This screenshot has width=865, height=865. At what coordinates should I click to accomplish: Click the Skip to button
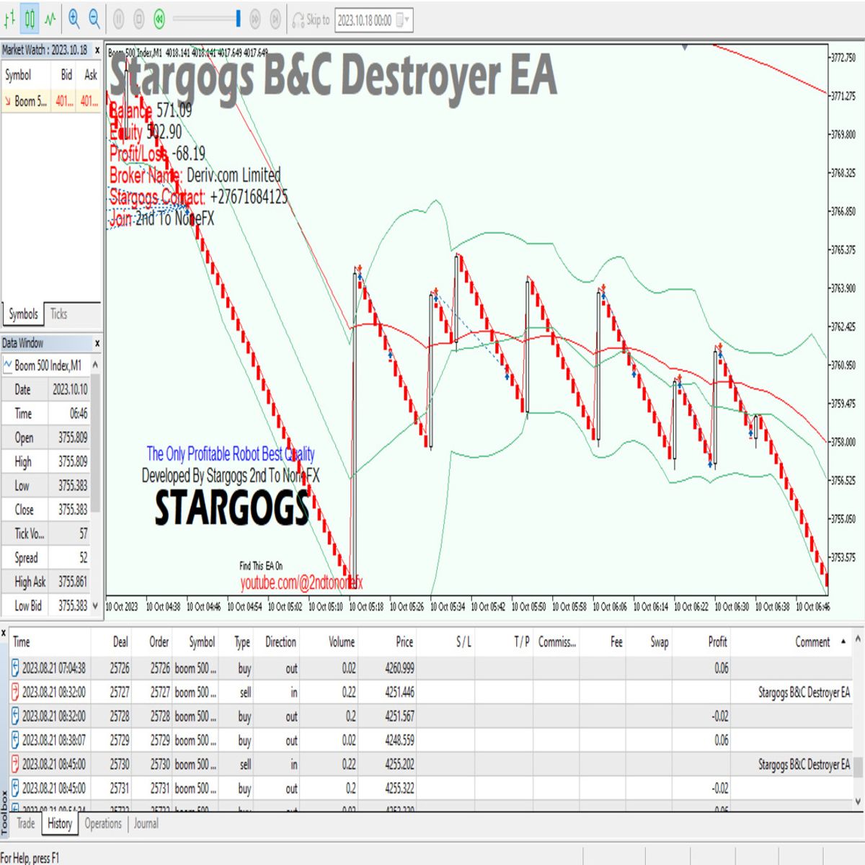click(x=311, y=20)
